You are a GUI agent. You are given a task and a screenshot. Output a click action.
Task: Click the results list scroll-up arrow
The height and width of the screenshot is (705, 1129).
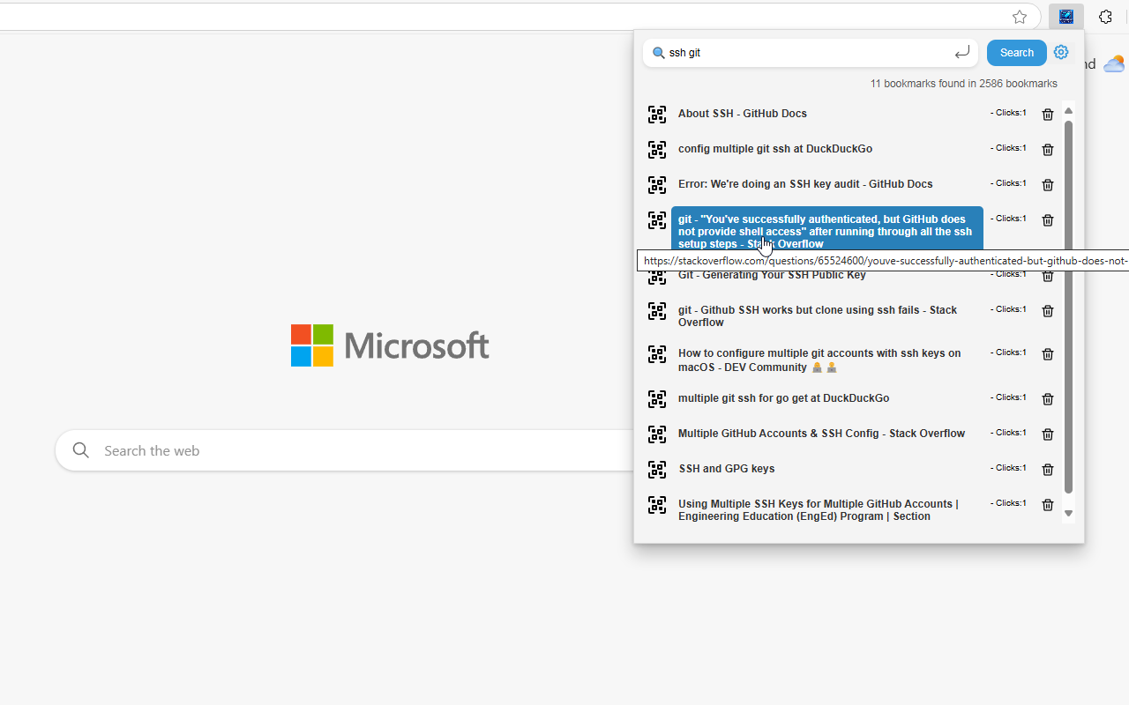(x=1068, y=111)
